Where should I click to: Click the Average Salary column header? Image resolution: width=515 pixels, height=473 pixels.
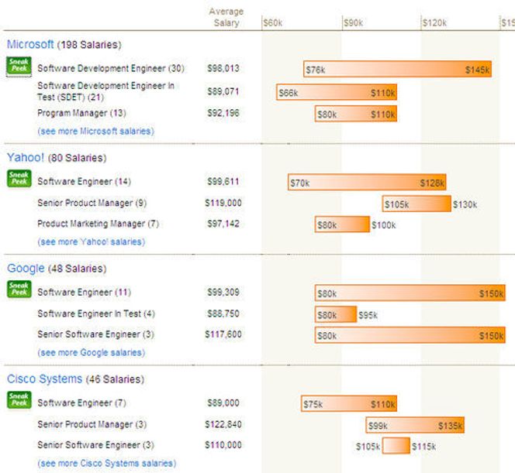point(226,17)
